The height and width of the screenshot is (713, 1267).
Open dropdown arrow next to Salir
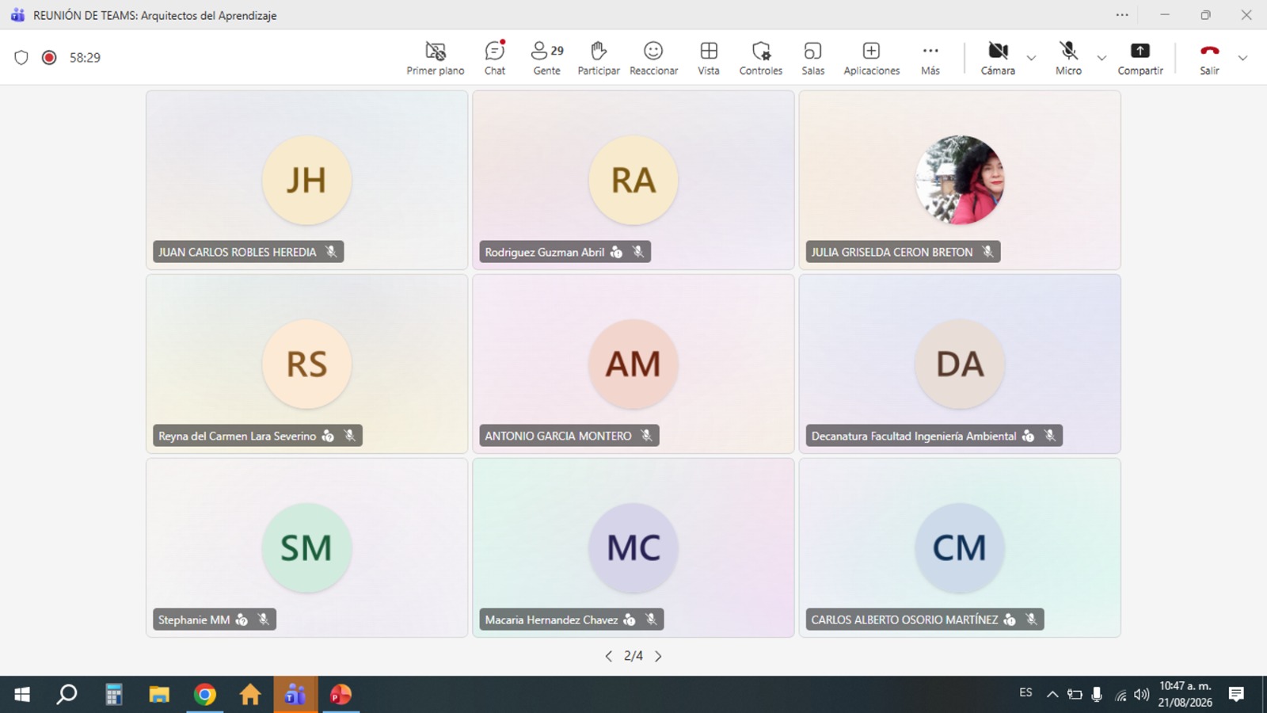pos(1242,58)
